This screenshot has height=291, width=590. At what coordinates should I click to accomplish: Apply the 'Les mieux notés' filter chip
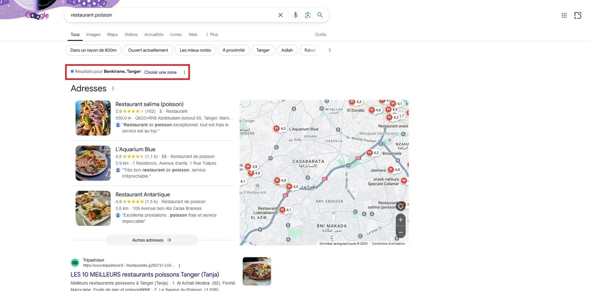click(195, 50)
